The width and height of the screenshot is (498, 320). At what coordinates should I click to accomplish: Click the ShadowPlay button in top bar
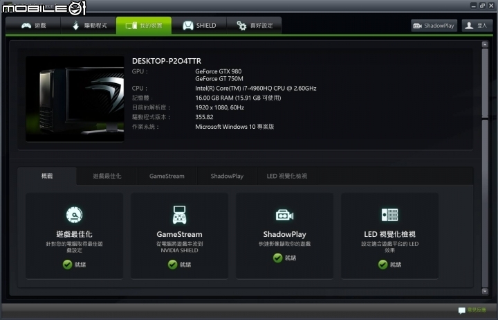[434, 26]
